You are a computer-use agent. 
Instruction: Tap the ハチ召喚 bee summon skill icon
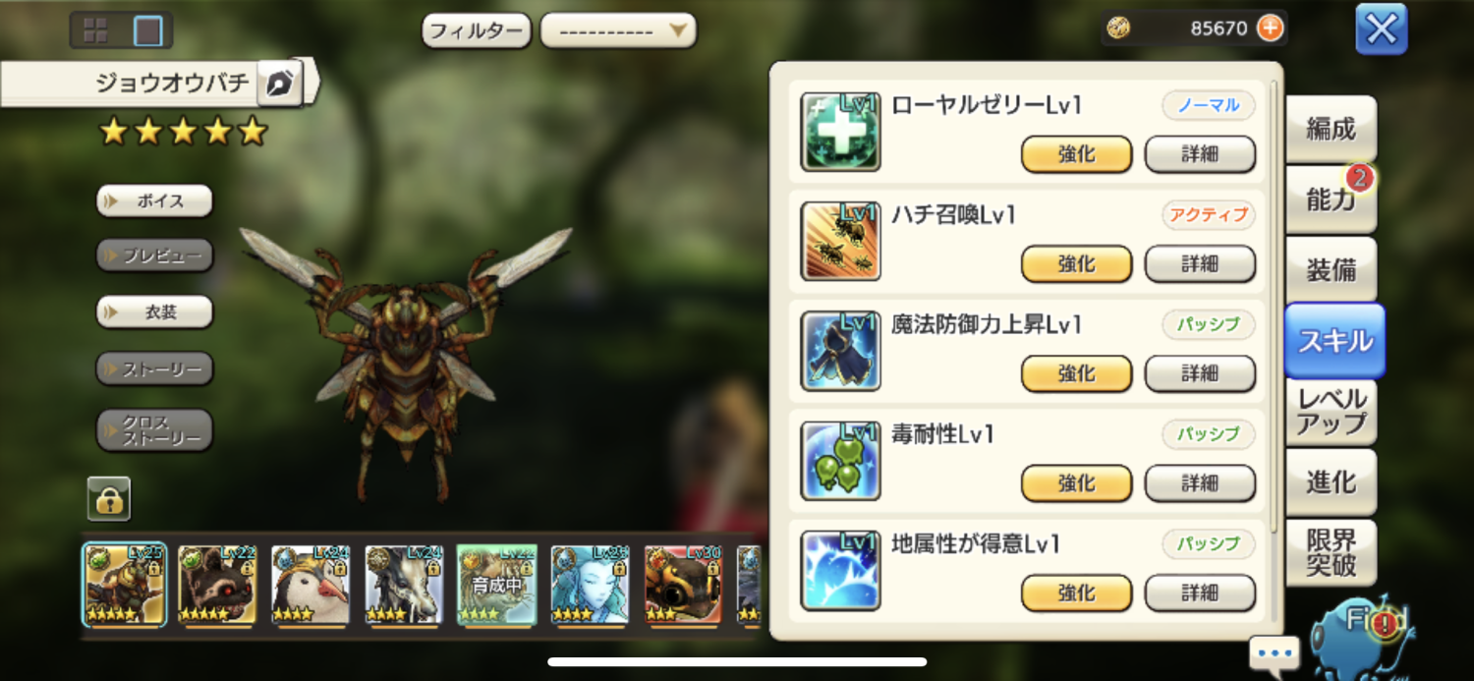[x=840, y=242]
